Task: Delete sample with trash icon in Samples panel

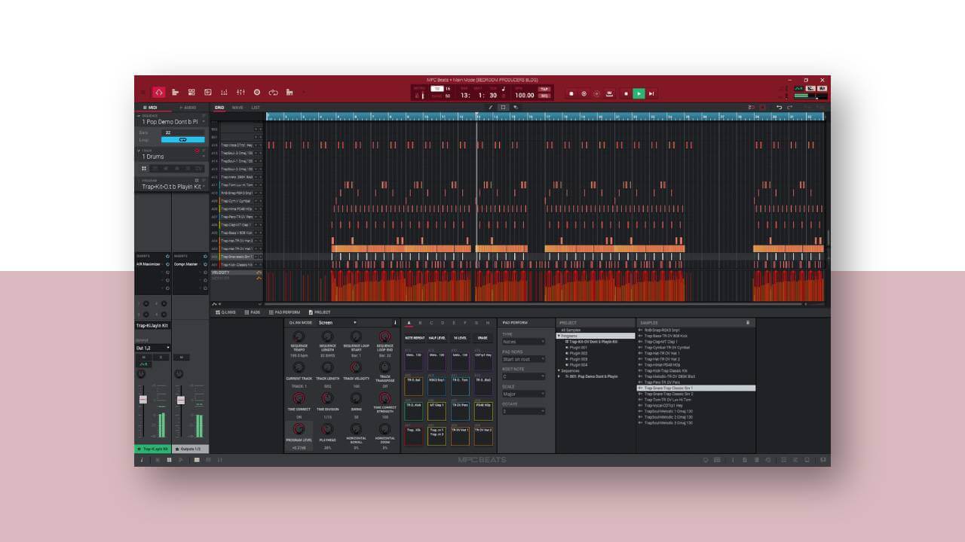Action: tap(748, 323)
